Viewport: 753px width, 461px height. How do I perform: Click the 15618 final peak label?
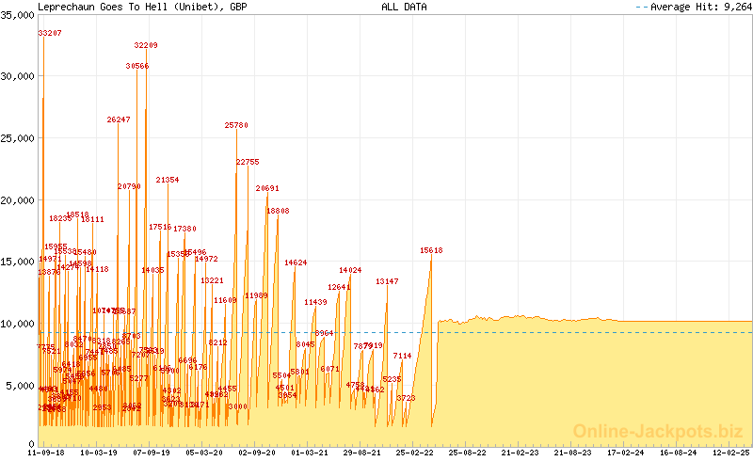click(x=431, y=250)
